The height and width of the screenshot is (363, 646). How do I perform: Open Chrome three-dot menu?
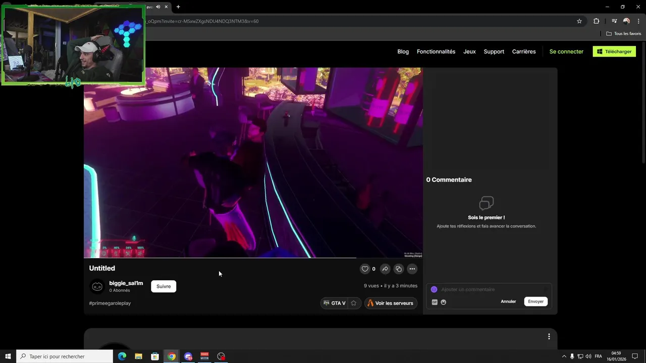tap(638, 21)
